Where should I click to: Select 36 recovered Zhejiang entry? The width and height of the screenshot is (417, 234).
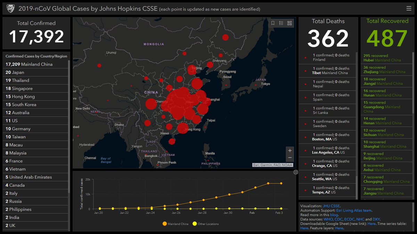(x=386, y=70)
